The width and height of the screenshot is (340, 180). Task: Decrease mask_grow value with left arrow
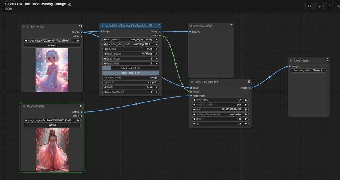coord(194,100)
